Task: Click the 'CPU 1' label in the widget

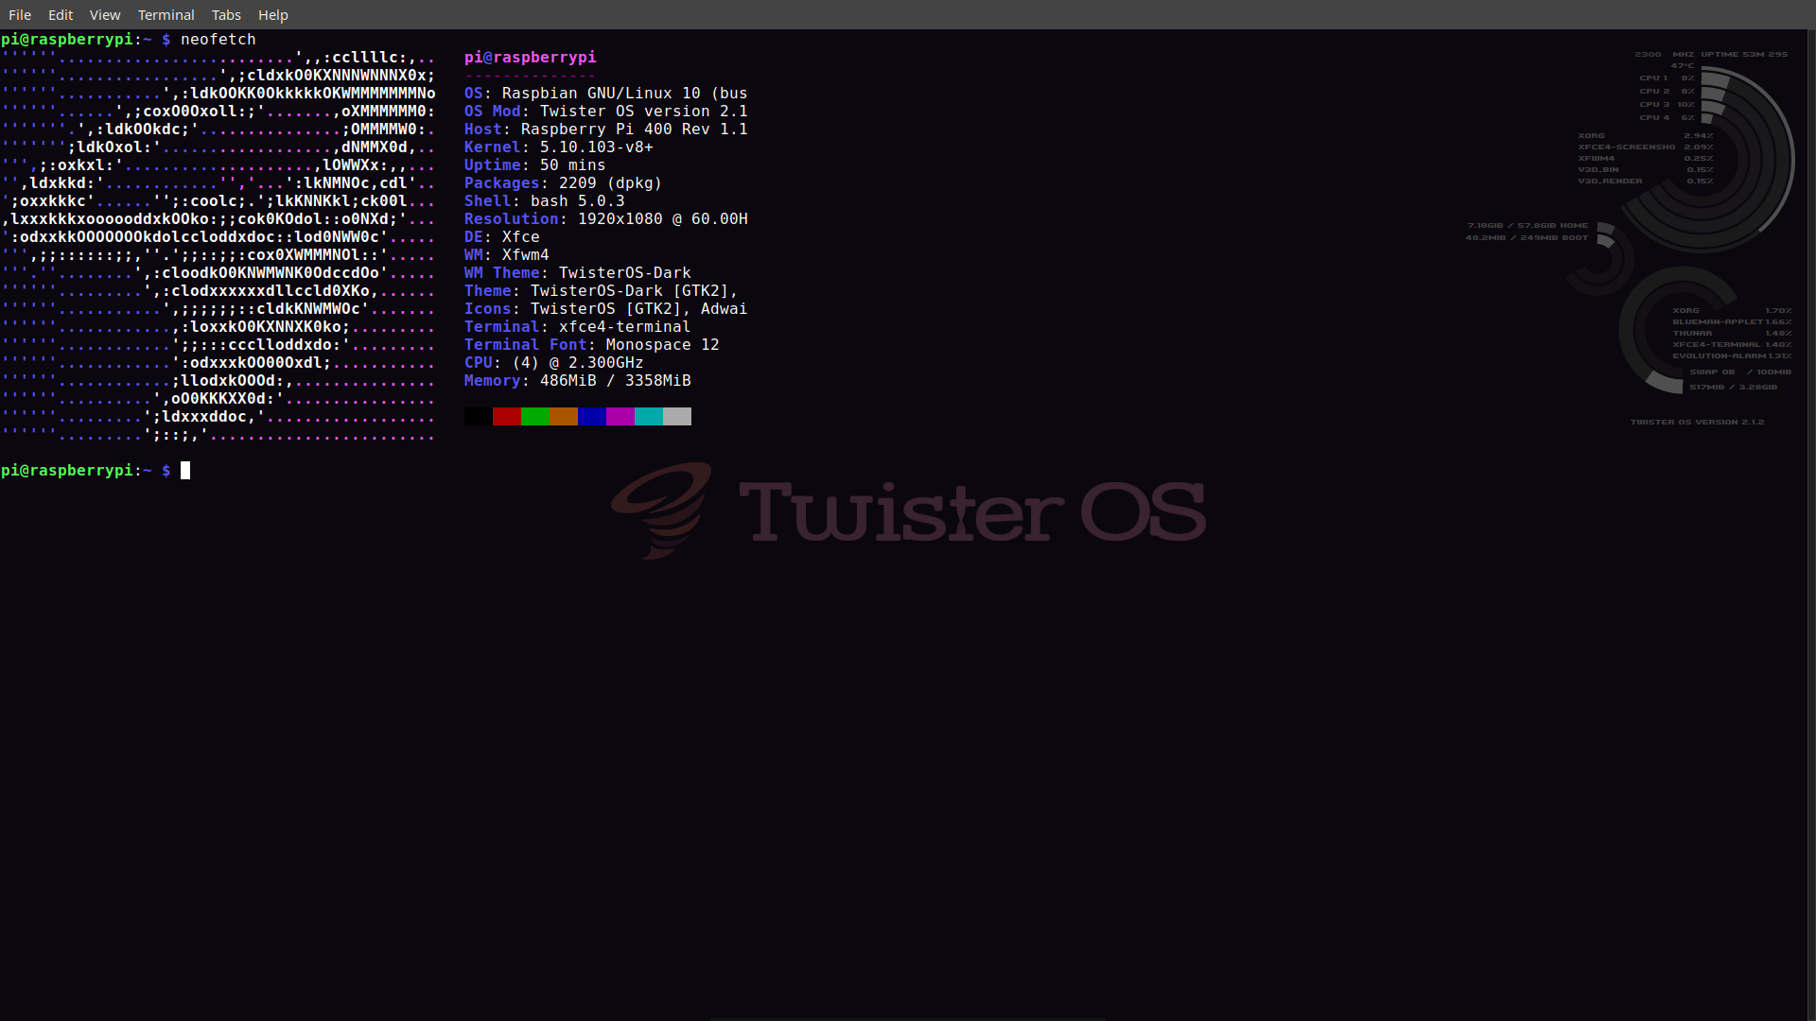Action: [x=1653, y=78]
